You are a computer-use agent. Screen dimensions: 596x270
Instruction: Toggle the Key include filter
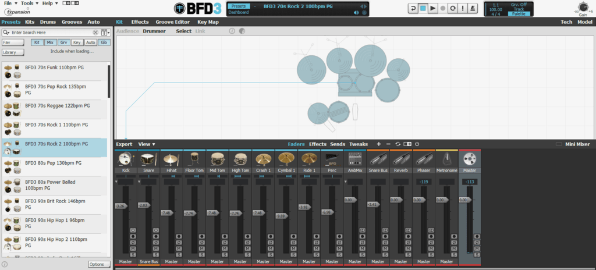point(77,42)
